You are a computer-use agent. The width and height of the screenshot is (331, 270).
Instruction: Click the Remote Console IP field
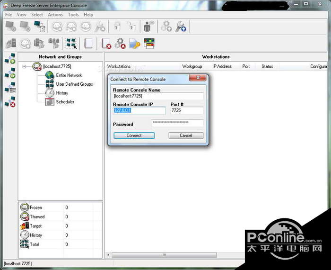(x=139, y=110)
